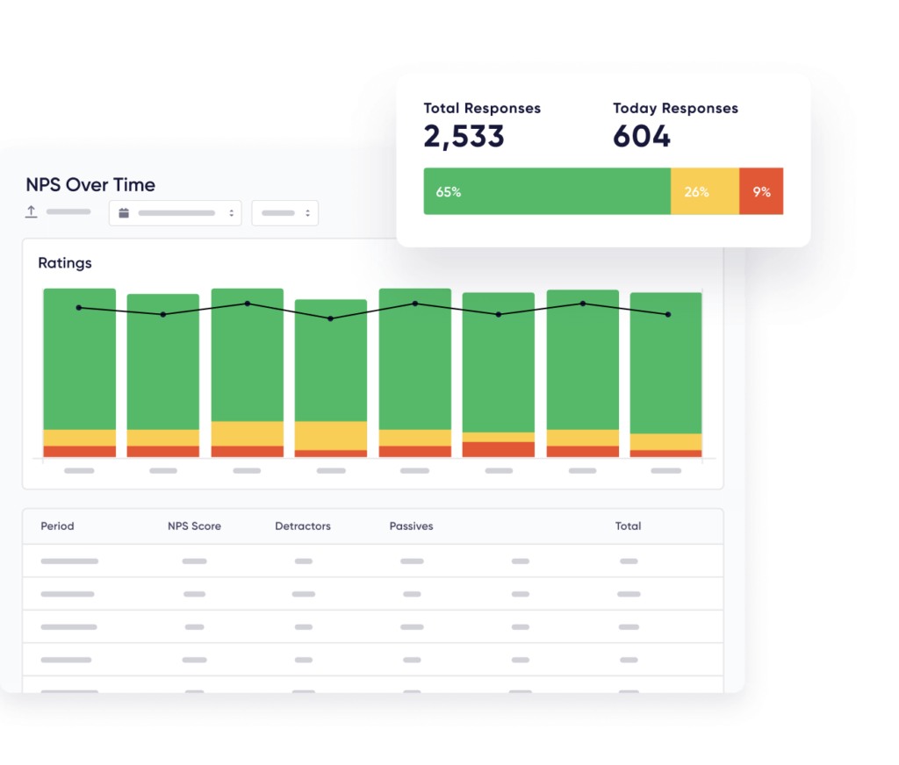Click the Total Responses 2,533 figure

pyautogui.click(x=464, y=137)
